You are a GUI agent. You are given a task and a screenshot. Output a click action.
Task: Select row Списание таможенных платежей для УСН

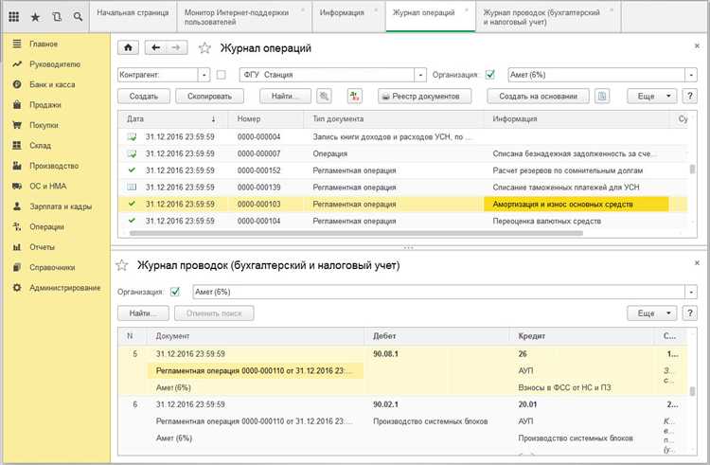point(403,188)
